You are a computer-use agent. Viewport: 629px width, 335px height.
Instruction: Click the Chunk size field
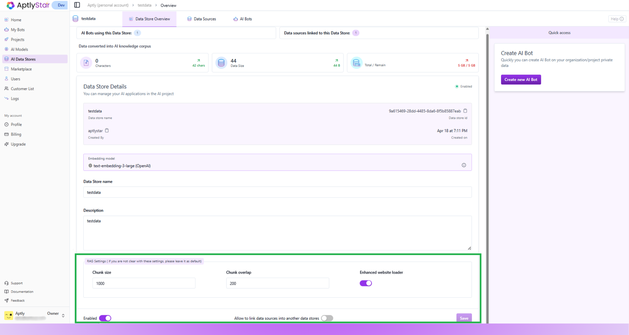coord(144,283)
